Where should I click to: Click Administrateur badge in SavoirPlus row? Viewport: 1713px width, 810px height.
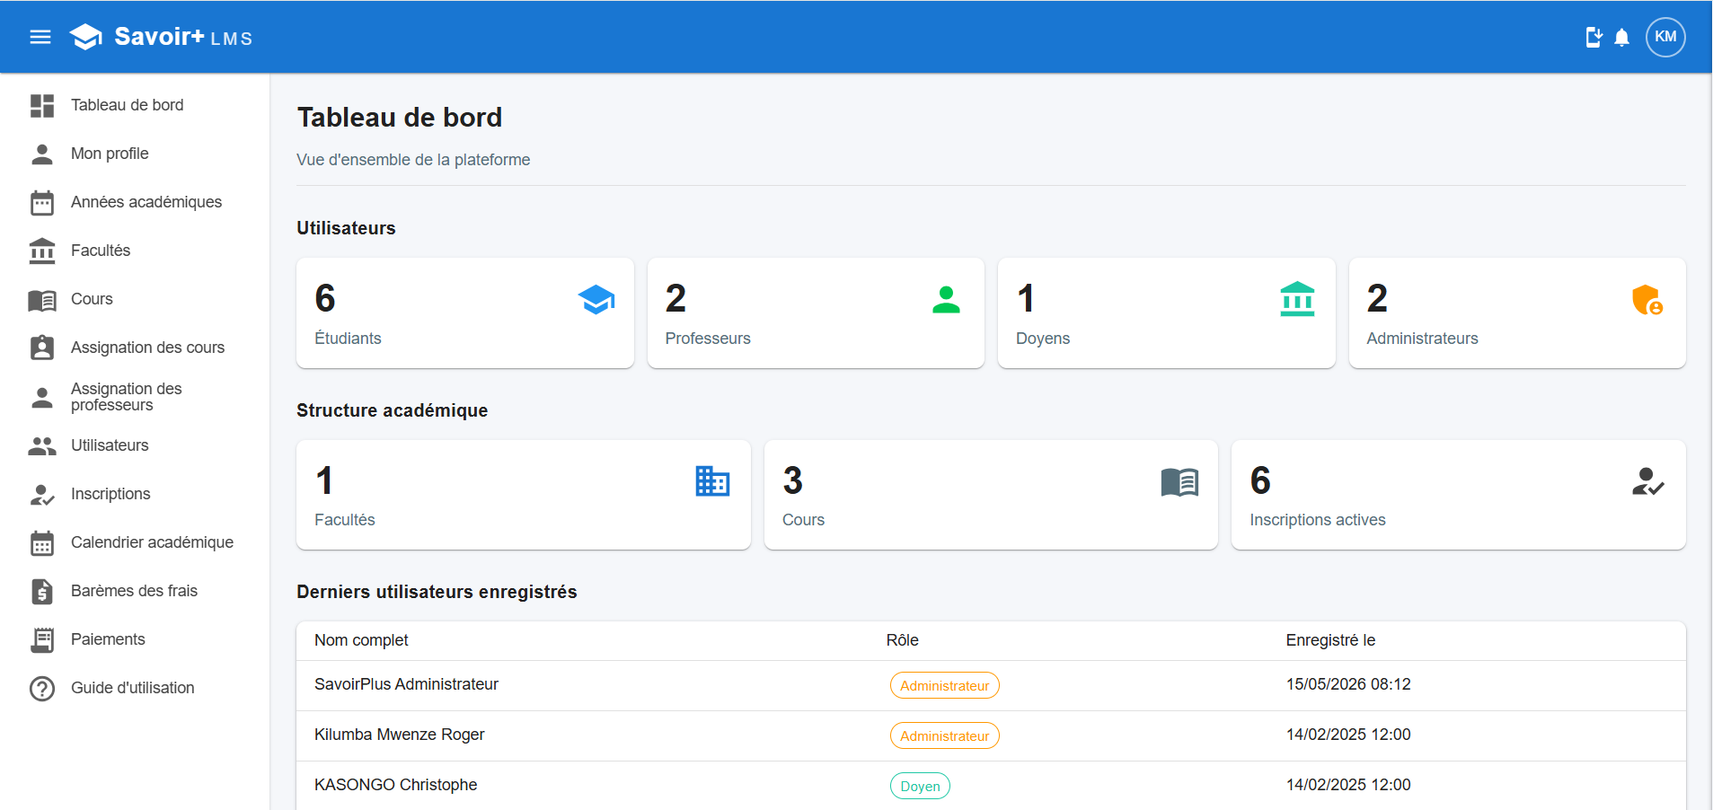click(944, 685)
